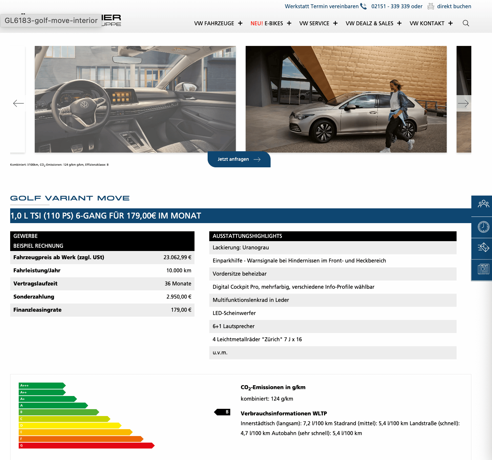Open the news sidebar icon
The width and height of the screenshot is (492, 460).
tap(483, 269)
